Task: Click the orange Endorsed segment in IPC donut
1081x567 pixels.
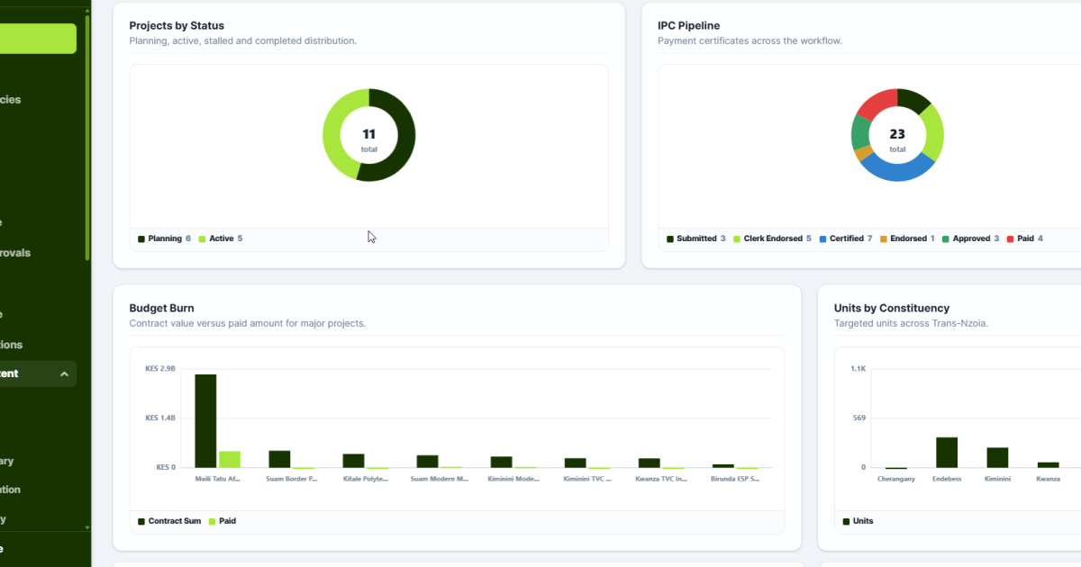Action: click(863, 154)
